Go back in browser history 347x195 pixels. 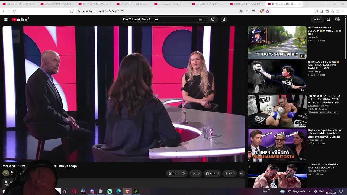[x=4, y=11]
